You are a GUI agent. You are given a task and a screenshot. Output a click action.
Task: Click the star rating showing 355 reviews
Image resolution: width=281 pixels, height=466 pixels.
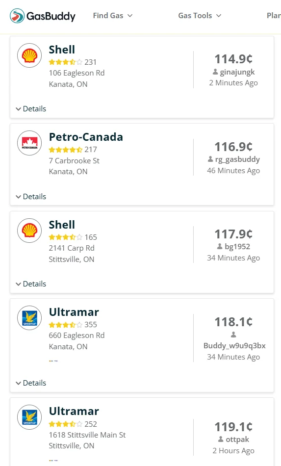click(x=66, y=325)
